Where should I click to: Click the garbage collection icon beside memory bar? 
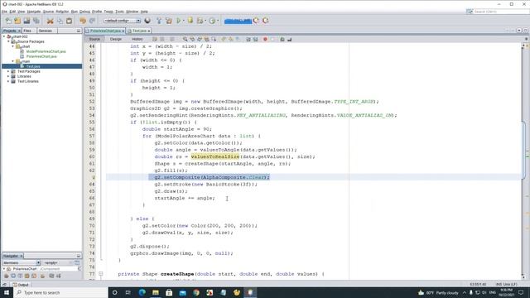click(256, 21)
